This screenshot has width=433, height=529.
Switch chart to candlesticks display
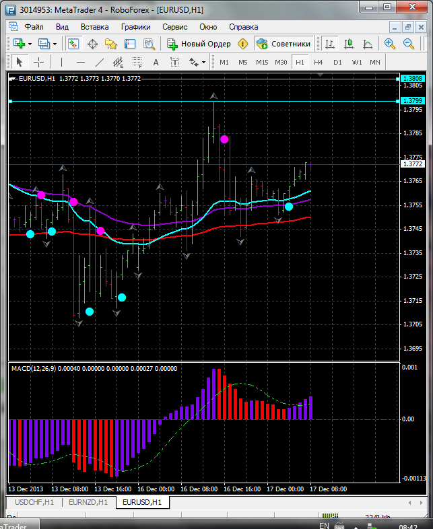coord(349,44)
